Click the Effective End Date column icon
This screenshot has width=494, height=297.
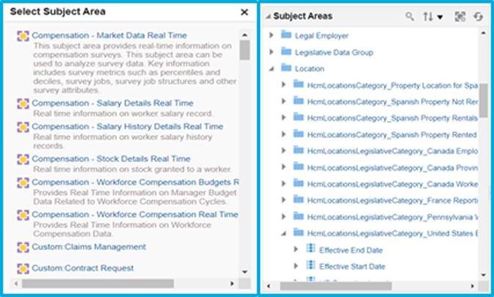tap(310, 249)
